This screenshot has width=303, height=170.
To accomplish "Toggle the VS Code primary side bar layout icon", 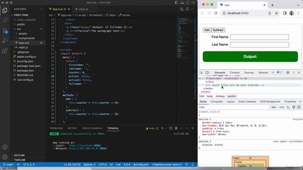I will tap(177, 2).
